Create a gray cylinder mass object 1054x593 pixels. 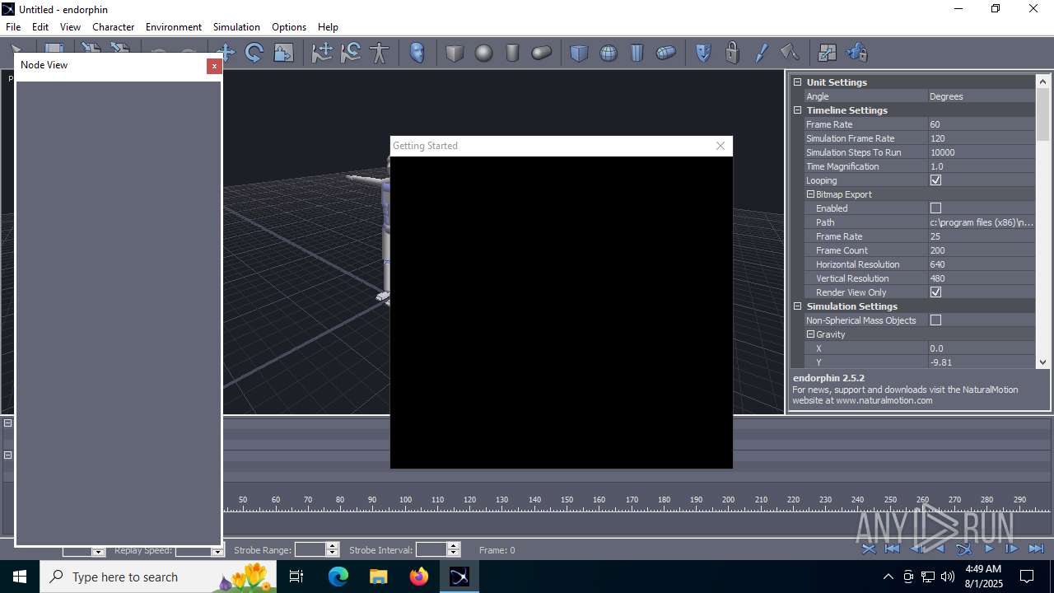click(x=512, y=53)
